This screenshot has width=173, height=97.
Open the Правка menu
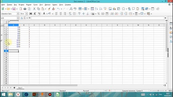pos(9,5)
